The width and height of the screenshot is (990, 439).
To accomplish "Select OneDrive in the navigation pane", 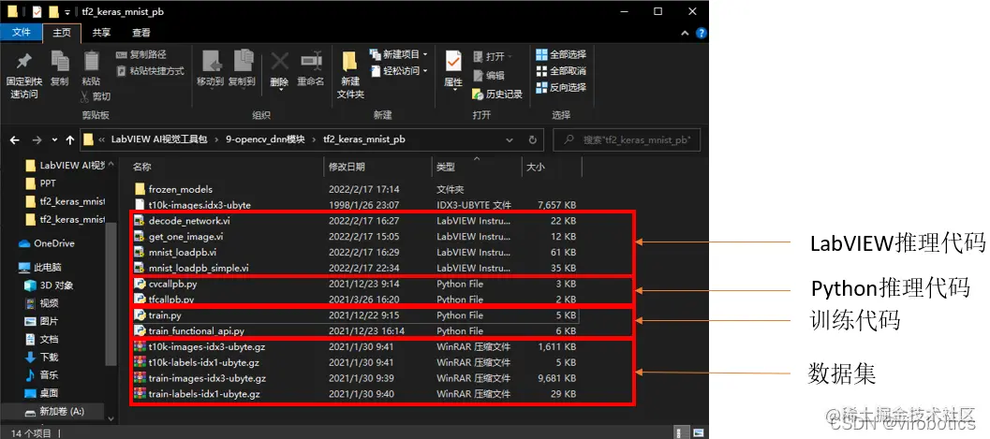I will 46,243.
